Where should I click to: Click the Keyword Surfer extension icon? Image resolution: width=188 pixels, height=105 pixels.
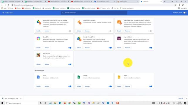119,38
